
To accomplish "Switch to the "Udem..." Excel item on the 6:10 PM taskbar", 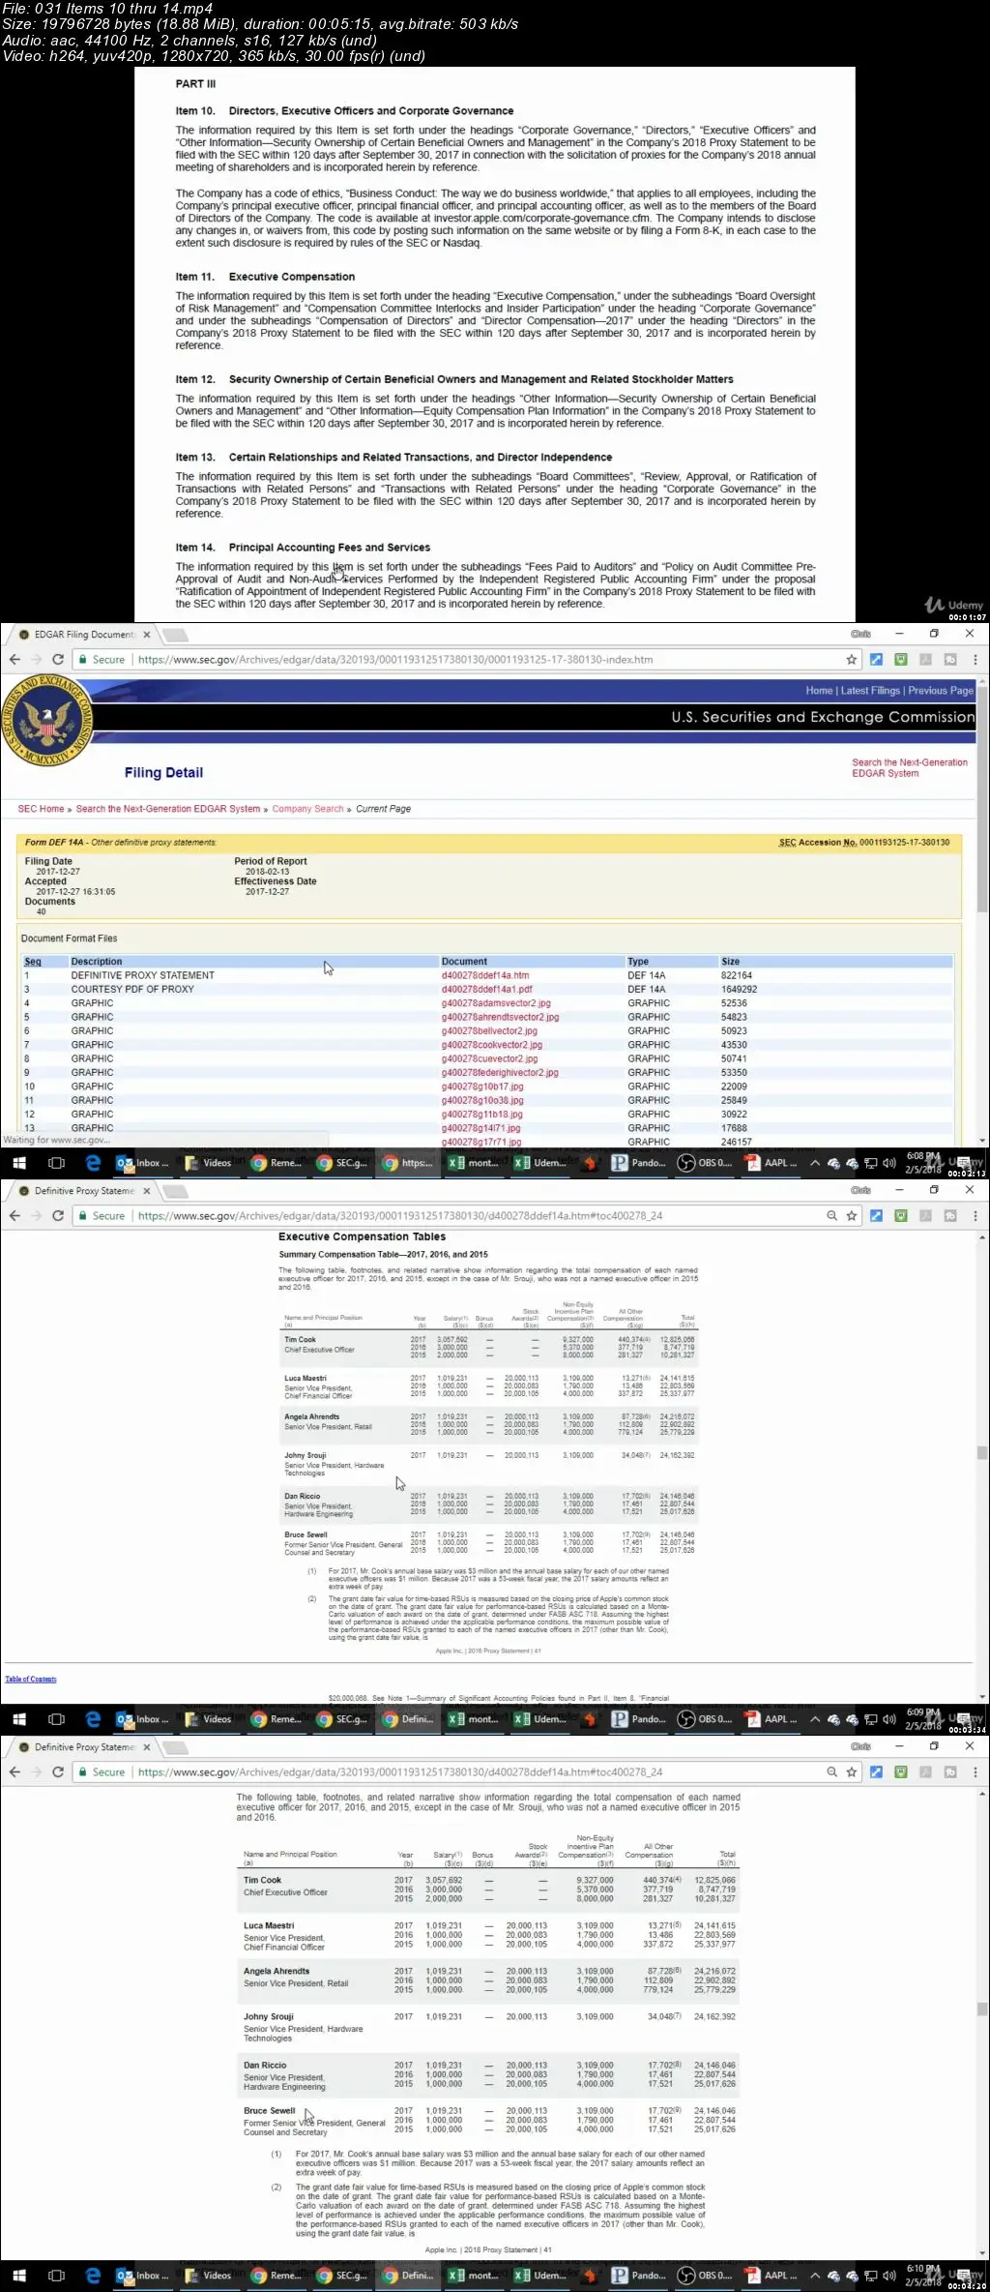I will coord(541,2276).
